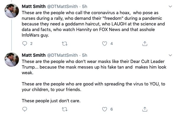This screenshot has height=115, width=177.
Task: Open Matt Smith's avatar on second tweet
Action: 12,59
